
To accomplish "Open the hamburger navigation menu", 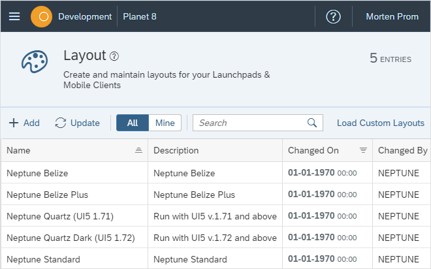I will pyautogui.click(x=14, y=16).
